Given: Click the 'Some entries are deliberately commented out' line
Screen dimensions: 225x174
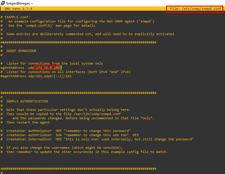Looking at the screenshot, I should pos(87,34).
